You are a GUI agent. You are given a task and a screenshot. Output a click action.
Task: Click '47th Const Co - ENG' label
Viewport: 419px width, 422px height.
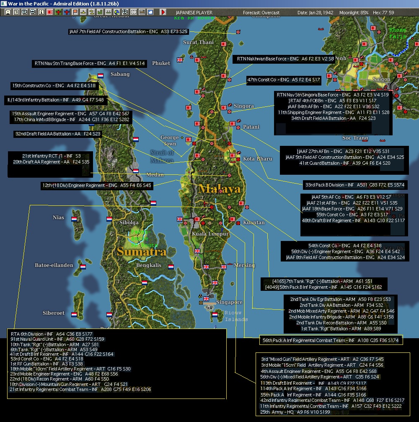[283, 80]
